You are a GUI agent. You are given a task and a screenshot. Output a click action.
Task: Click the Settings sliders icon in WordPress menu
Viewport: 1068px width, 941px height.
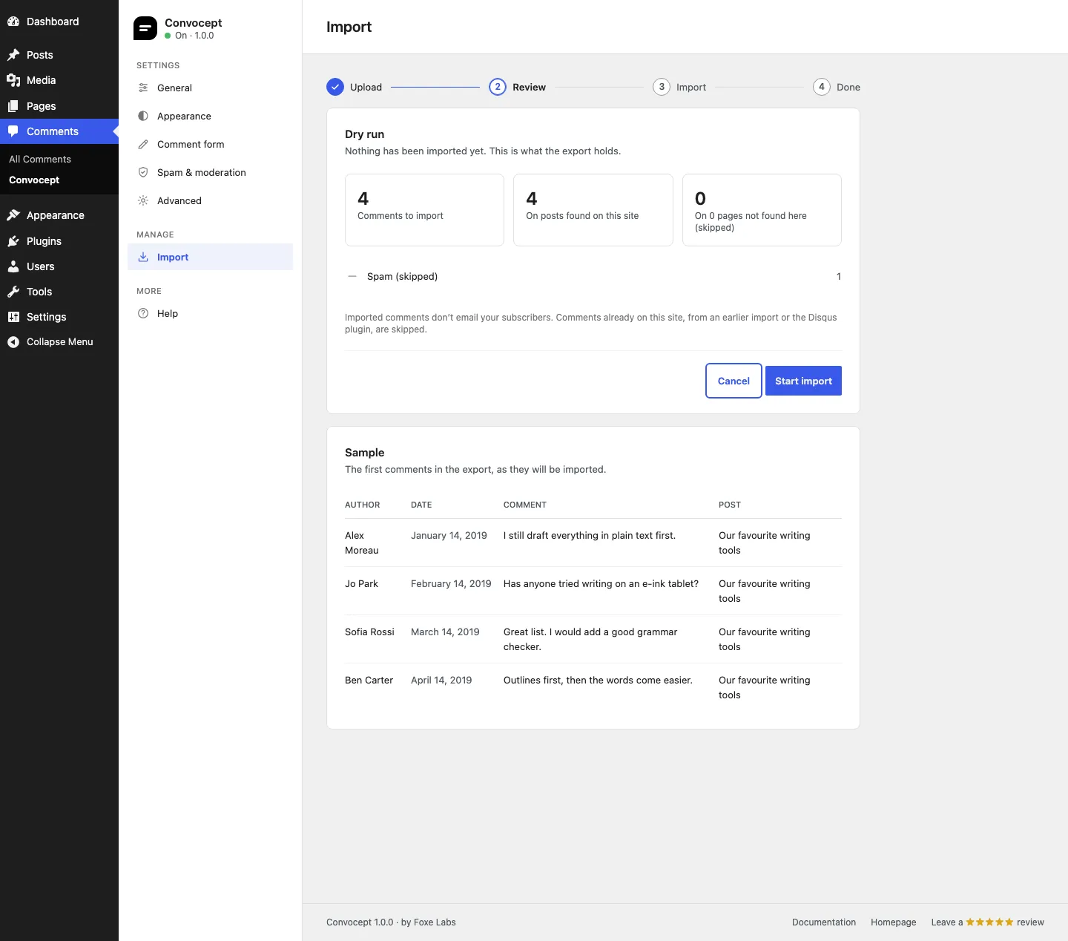(x=13, y=317)
